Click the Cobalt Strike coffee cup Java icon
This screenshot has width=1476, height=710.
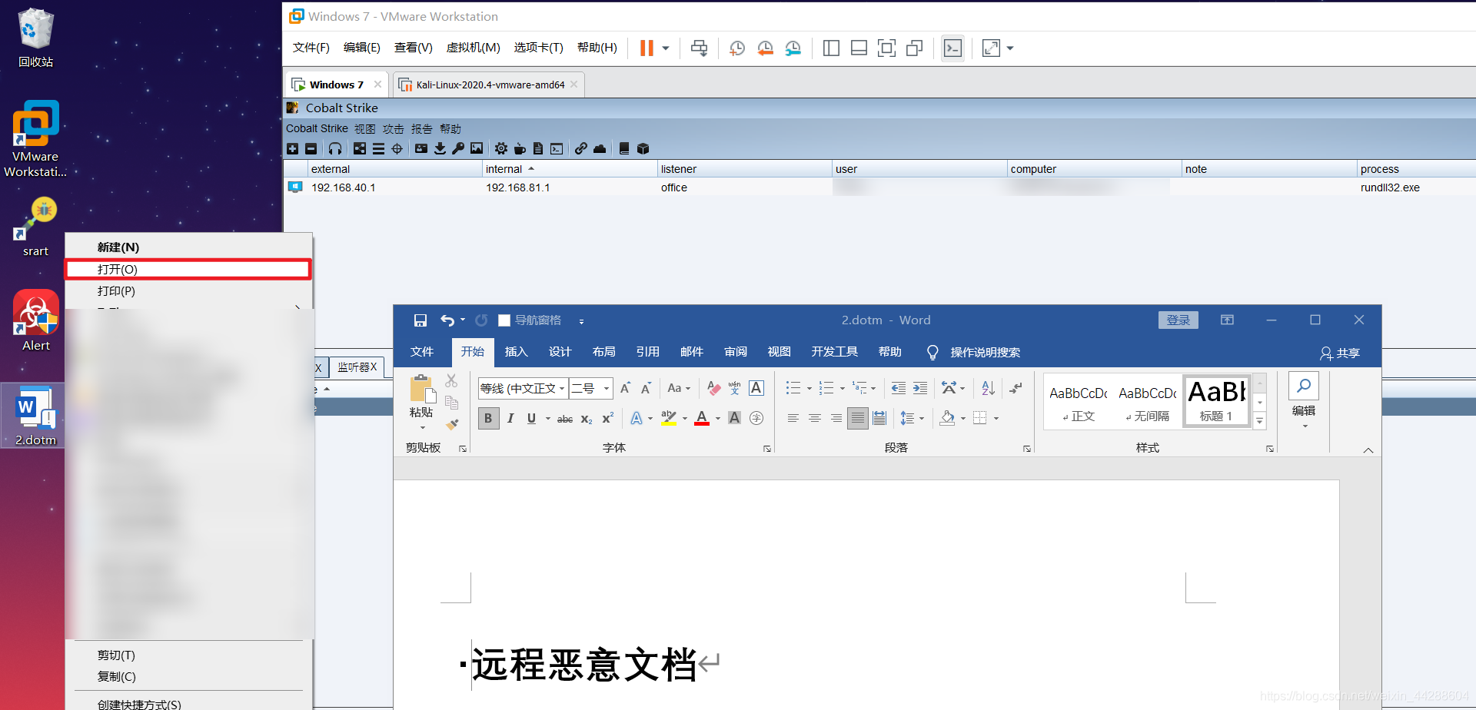coord(520,149)
